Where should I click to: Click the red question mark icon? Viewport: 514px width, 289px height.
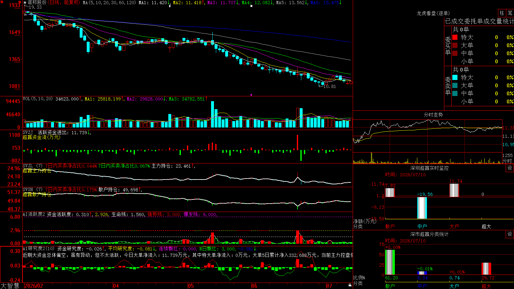click(x=20, y=3)
